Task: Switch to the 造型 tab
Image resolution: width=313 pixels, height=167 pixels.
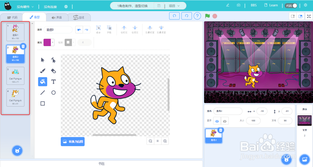Action: coord(34,17)
